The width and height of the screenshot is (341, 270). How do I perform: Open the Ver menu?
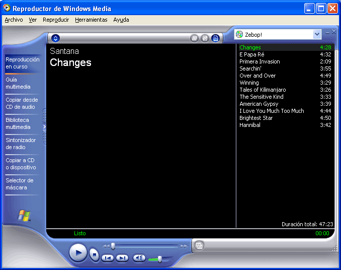pyautogui.click(x=33, y=20)
